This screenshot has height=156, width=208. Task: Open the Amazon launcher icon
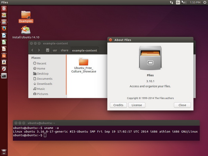(4, 62)
